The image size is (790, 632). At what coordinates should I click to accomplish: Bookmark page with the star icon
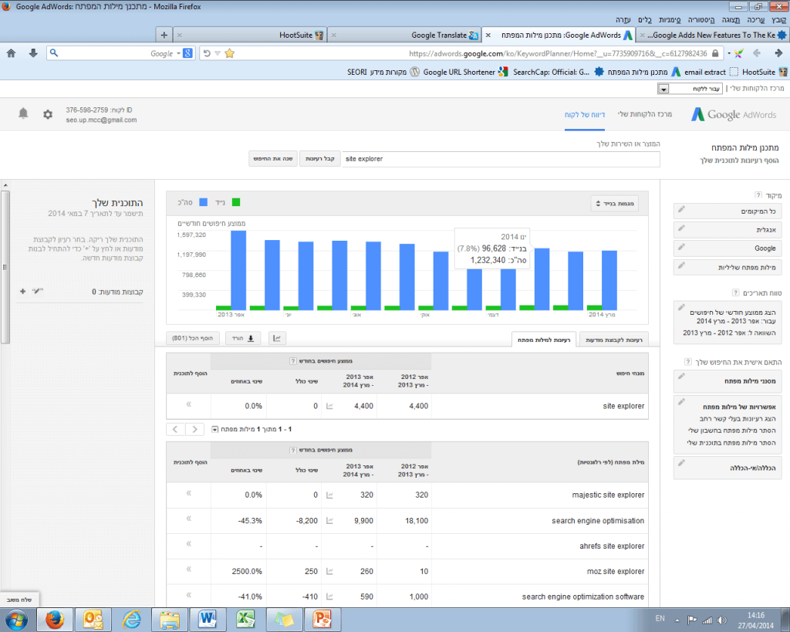[229, 53]
